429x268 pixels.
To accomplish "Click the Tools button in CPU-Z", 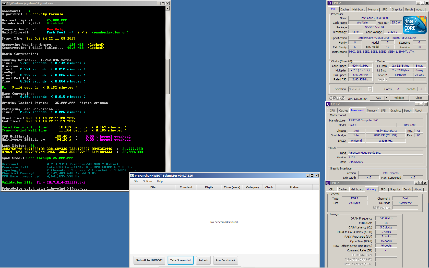I will tap(377, 98).
